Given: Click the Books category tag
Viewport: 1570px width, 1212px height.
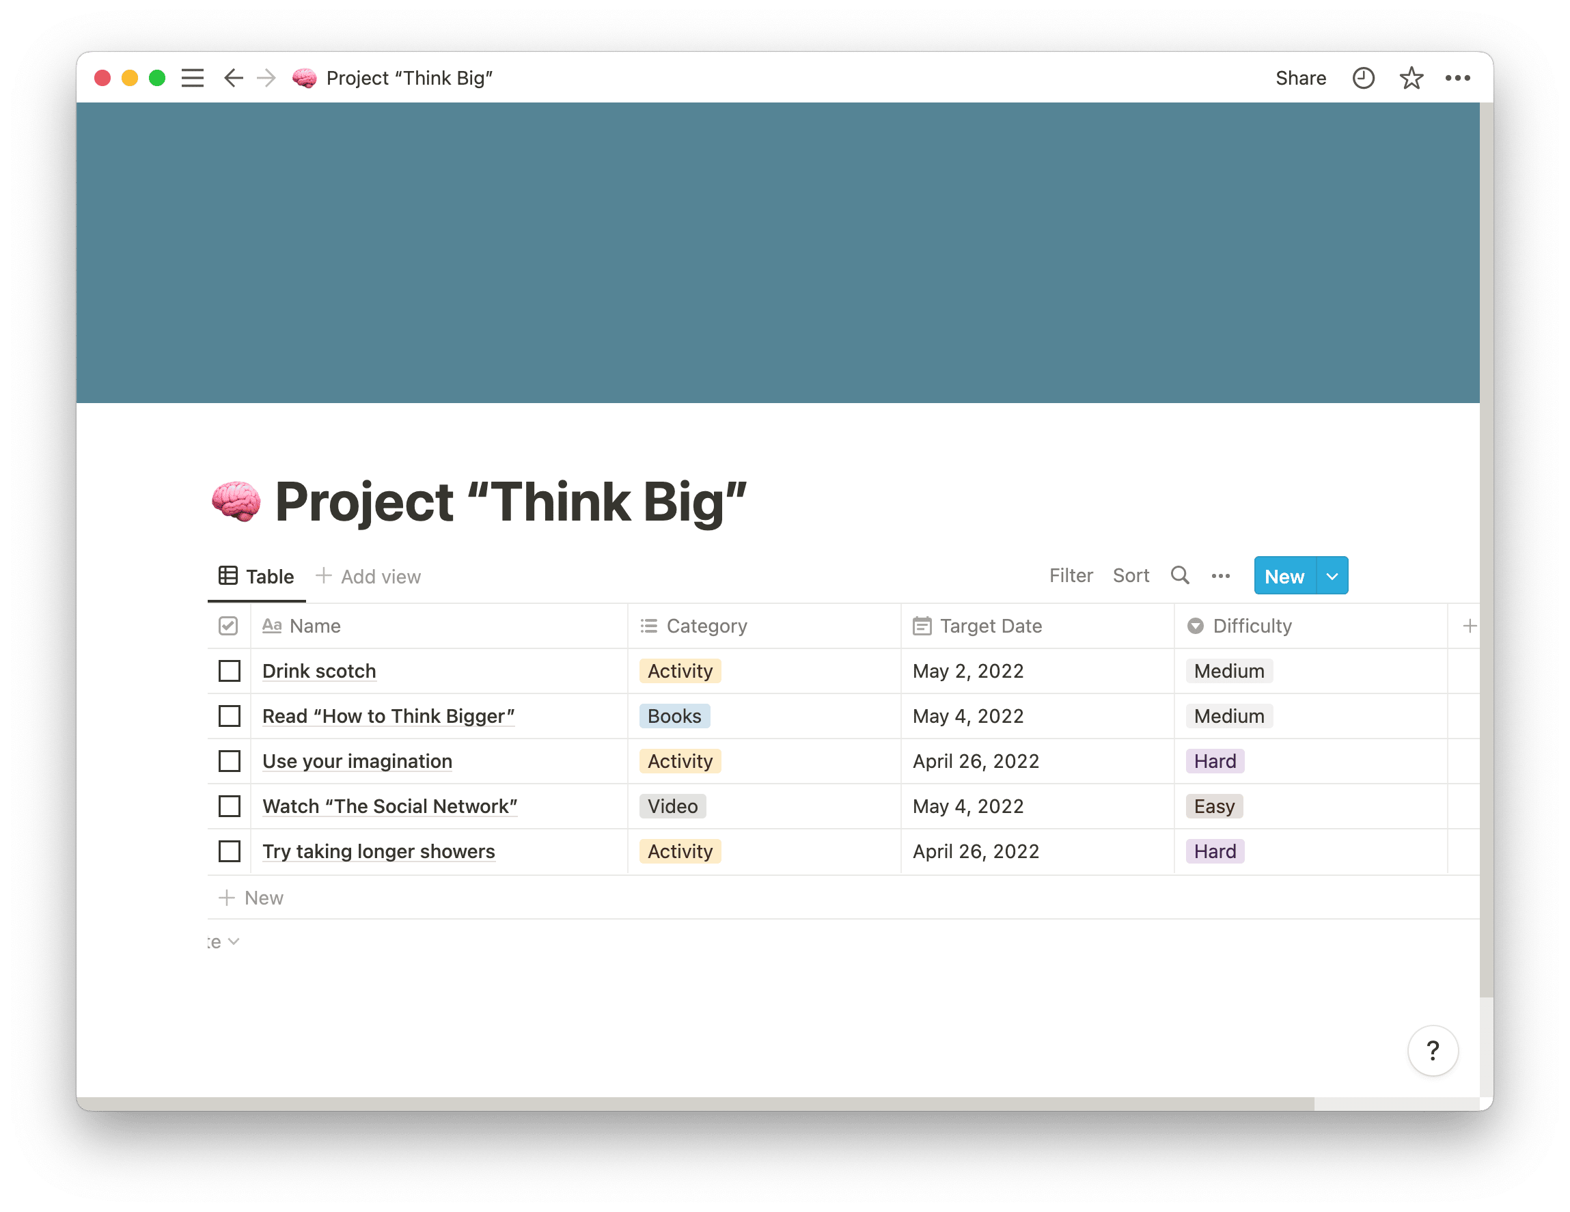Looking at the screenshot, I should point(674,715).
